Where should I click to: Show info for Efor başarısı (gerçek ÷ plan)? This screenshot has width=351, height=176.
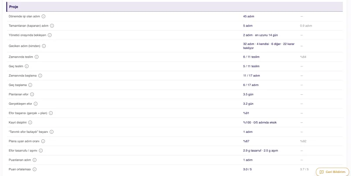pyautogui.click(x=51, y=113)
